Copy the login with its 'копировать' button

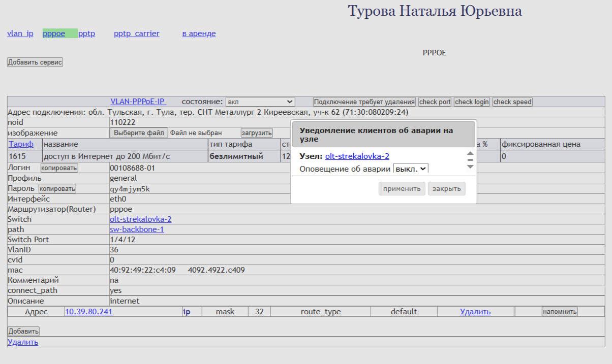click(59, 168)
